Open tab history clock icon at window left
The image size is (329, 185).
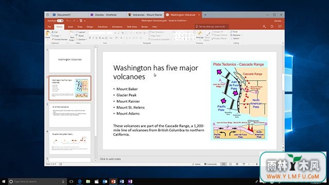point(48,15)
